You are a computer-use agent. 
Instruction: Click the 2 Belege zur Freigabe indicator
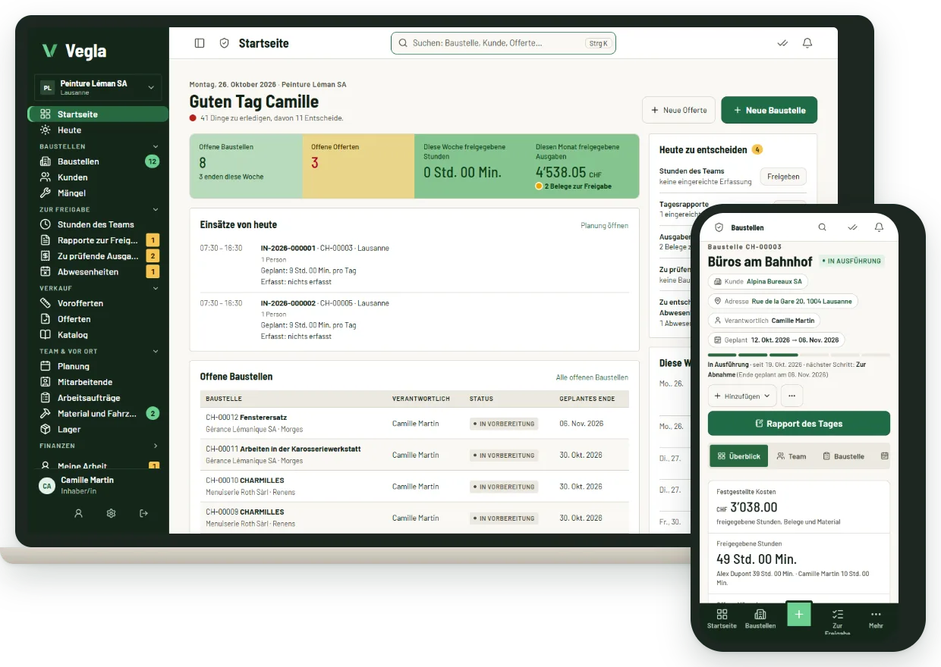tap(574, 186)
